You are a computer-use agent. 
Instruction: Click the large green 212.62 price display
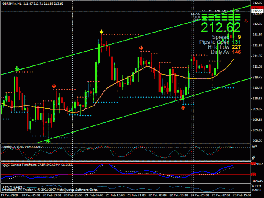tap(221, 27)
